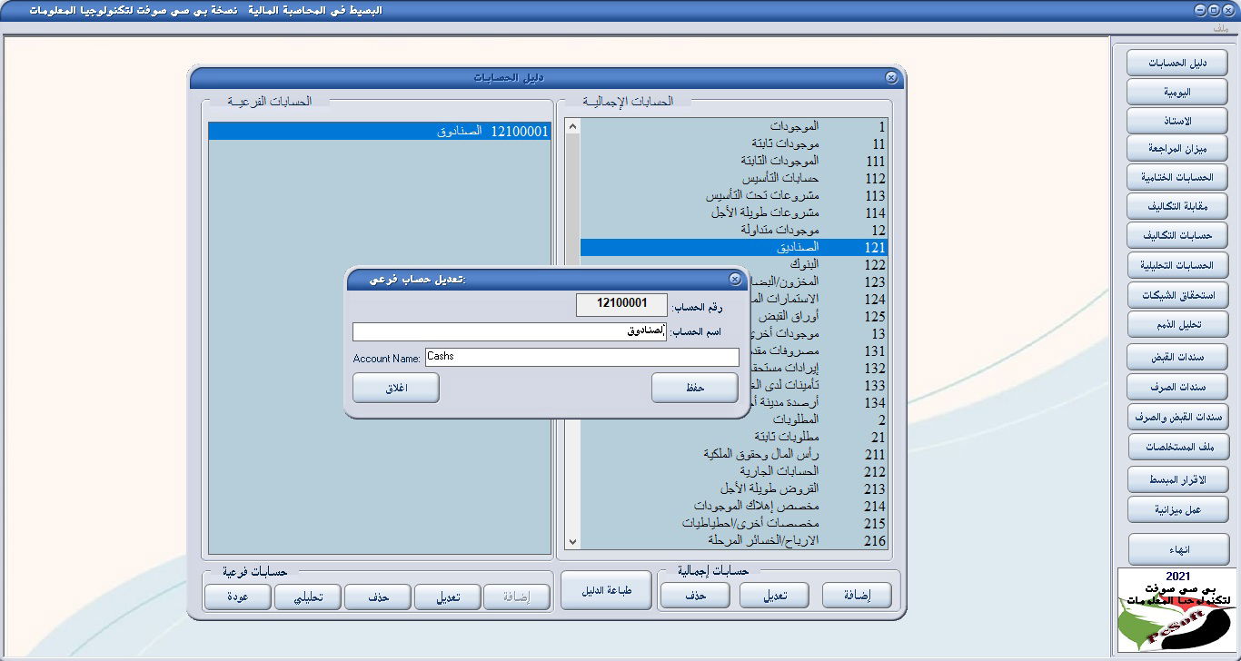Click انهاء button in the sidebar
This screenshot has height=661, width=1241.
(x=1176, y=549)
